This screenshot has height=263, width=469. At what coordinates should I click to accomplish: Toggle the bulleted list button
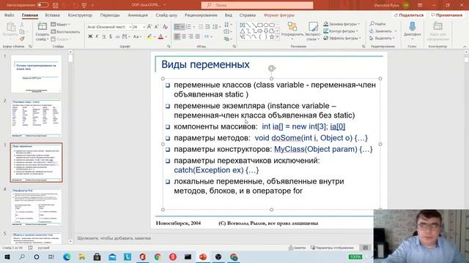point(177,27)
